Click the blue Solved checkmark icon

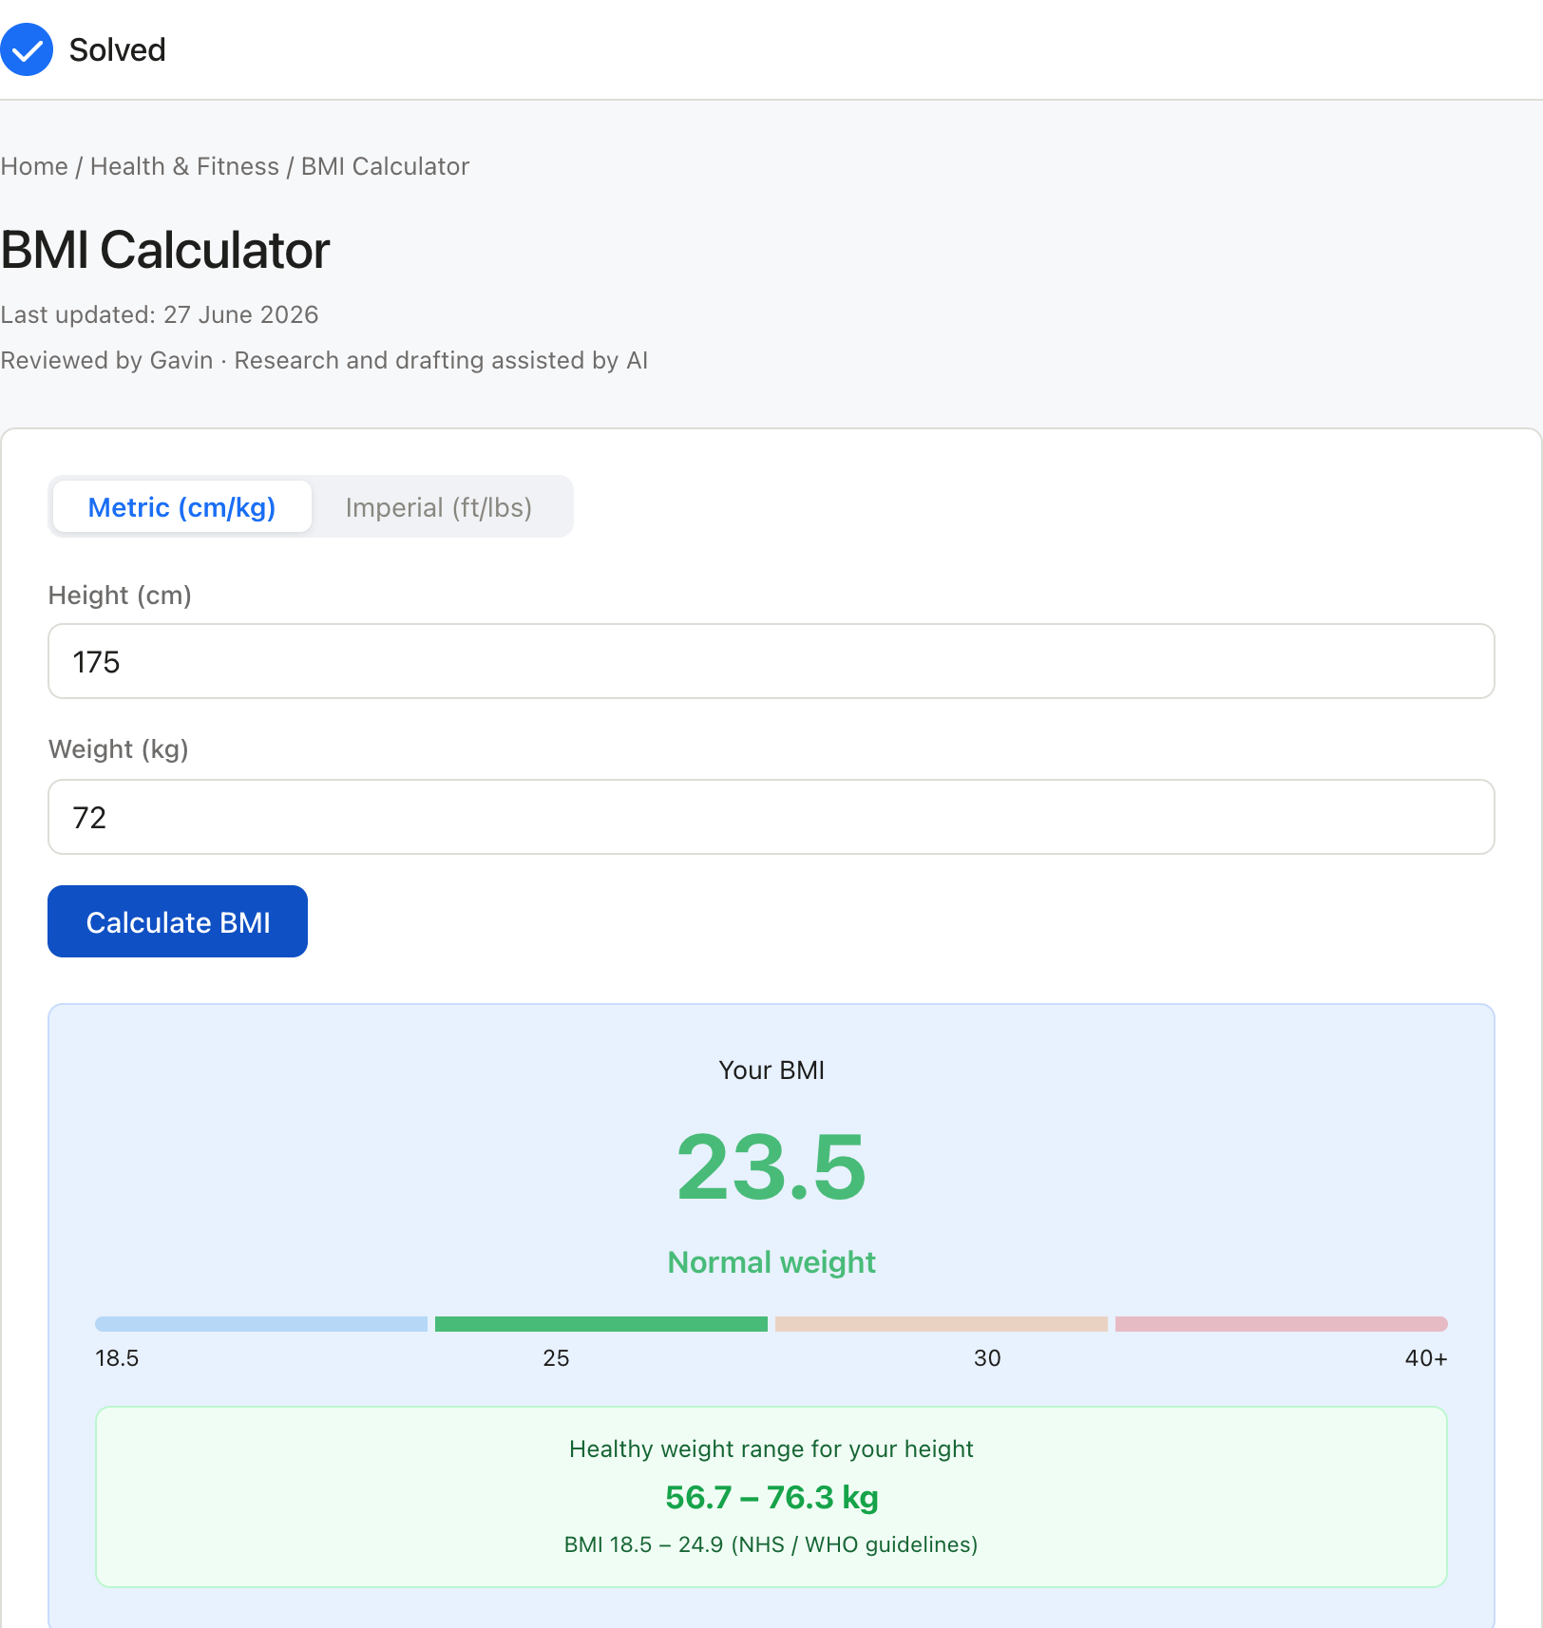(27, 49)
